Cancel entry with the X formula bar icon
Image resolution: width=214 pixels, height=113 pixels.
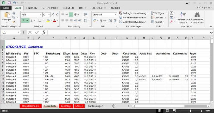30,32
